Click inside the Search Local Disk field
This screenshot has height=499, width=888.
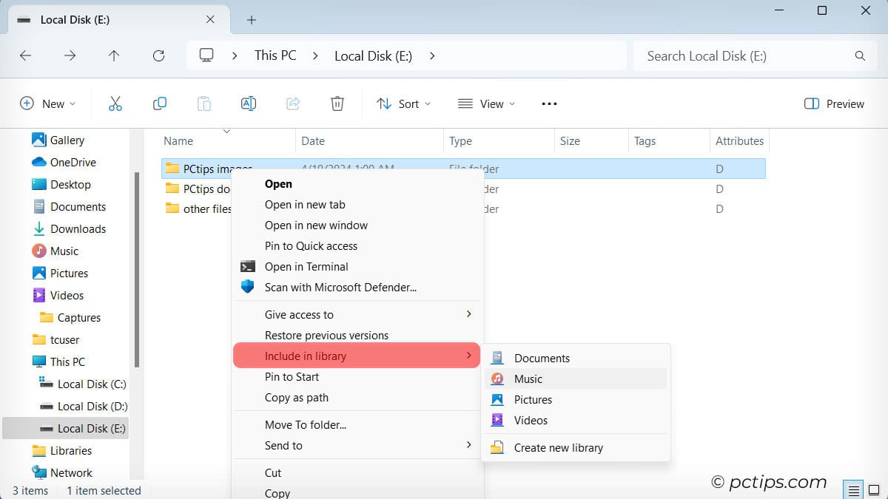pyautogui.click(x=740, y=55)
